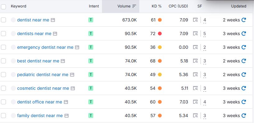View SERP features icon for 'best dentist near me'
The image size is (254, 123).
point(195,61)
